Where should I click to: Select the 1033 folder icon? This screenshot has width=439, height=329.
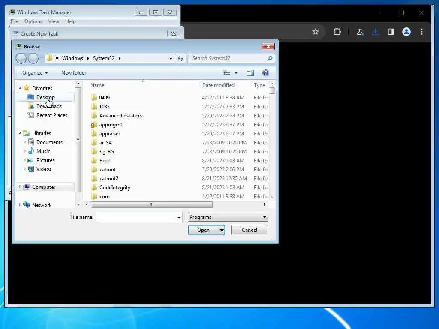click(94, 106)
